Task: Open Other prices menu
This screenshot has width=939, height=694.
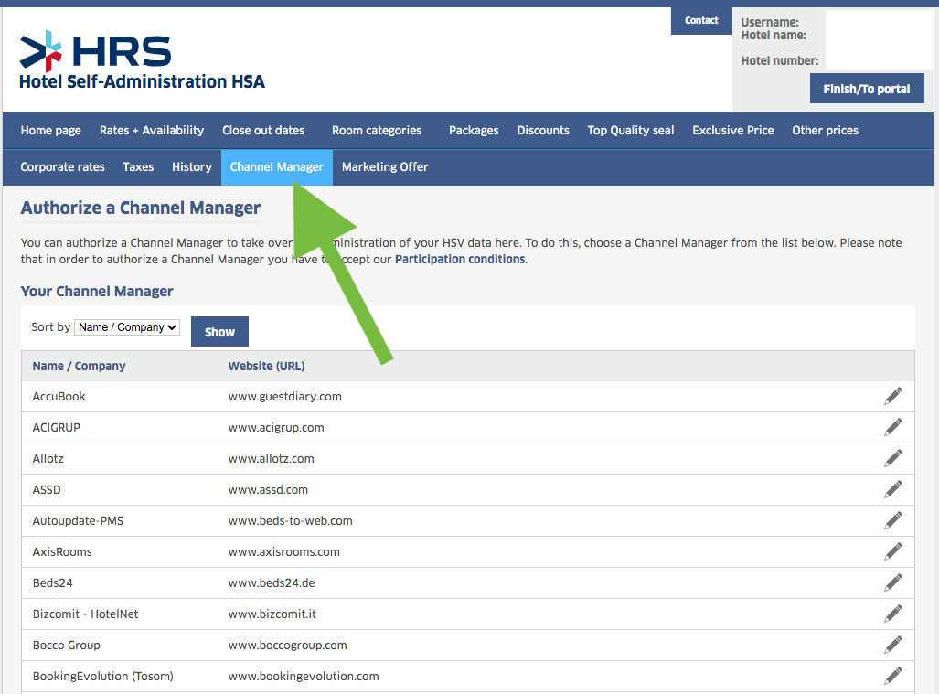Action: [x=826, y=131]
